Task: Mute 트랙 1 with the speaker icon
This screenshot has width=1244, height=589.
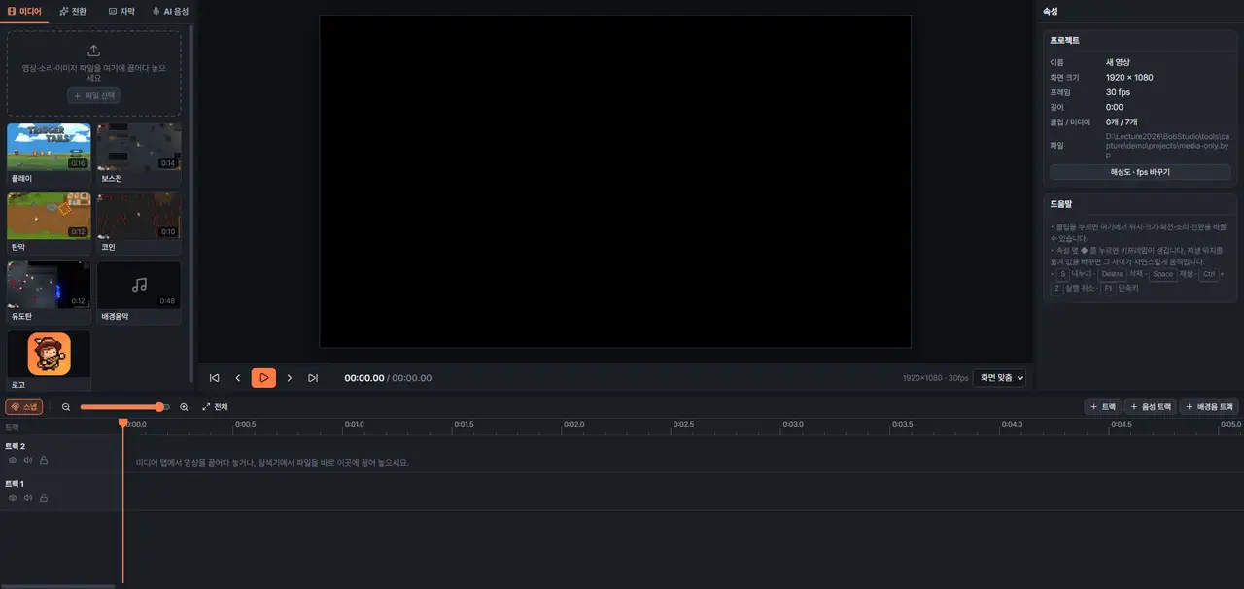Action: [28, 498]
